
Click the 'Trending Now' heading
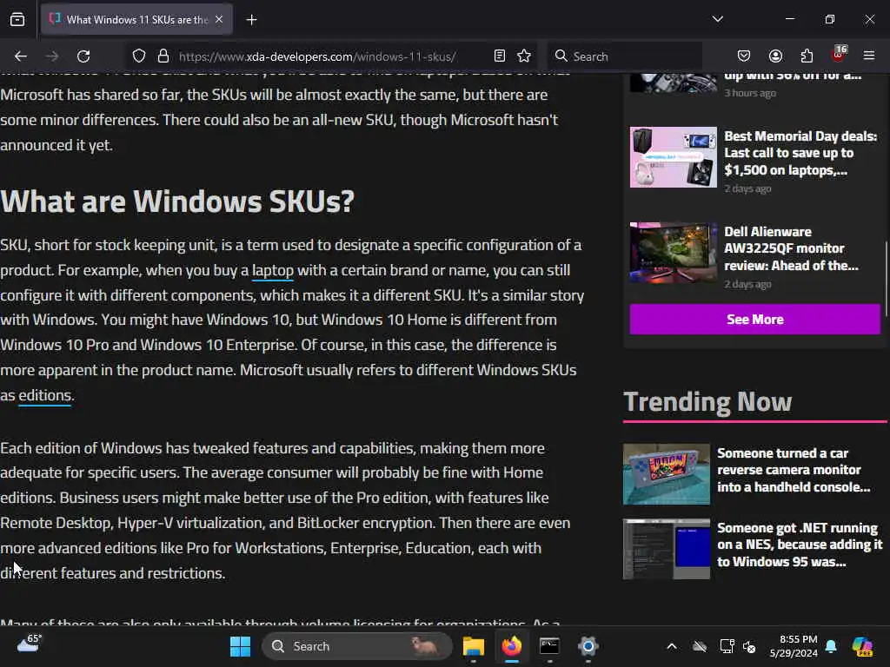pyautogui.click(x=707, y=401)
